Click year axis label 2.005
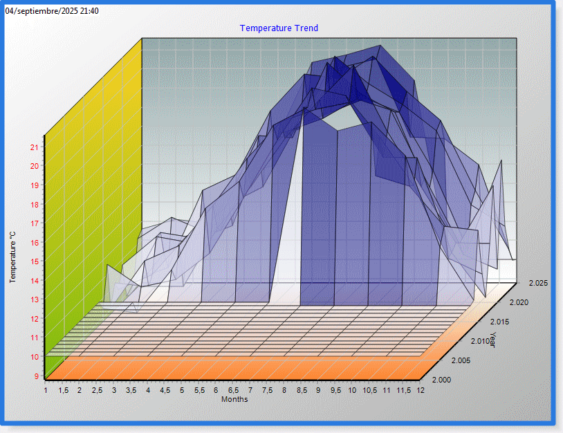The image size is (563, 433). [x=461, y=360]
